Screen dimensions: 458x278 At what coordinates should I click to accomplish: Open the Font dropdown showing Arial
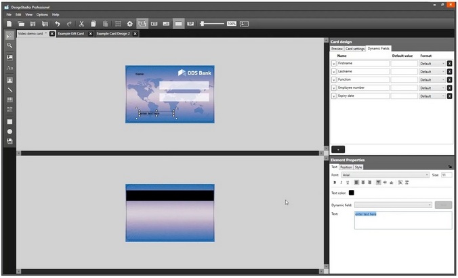click(x=385, y=175)
